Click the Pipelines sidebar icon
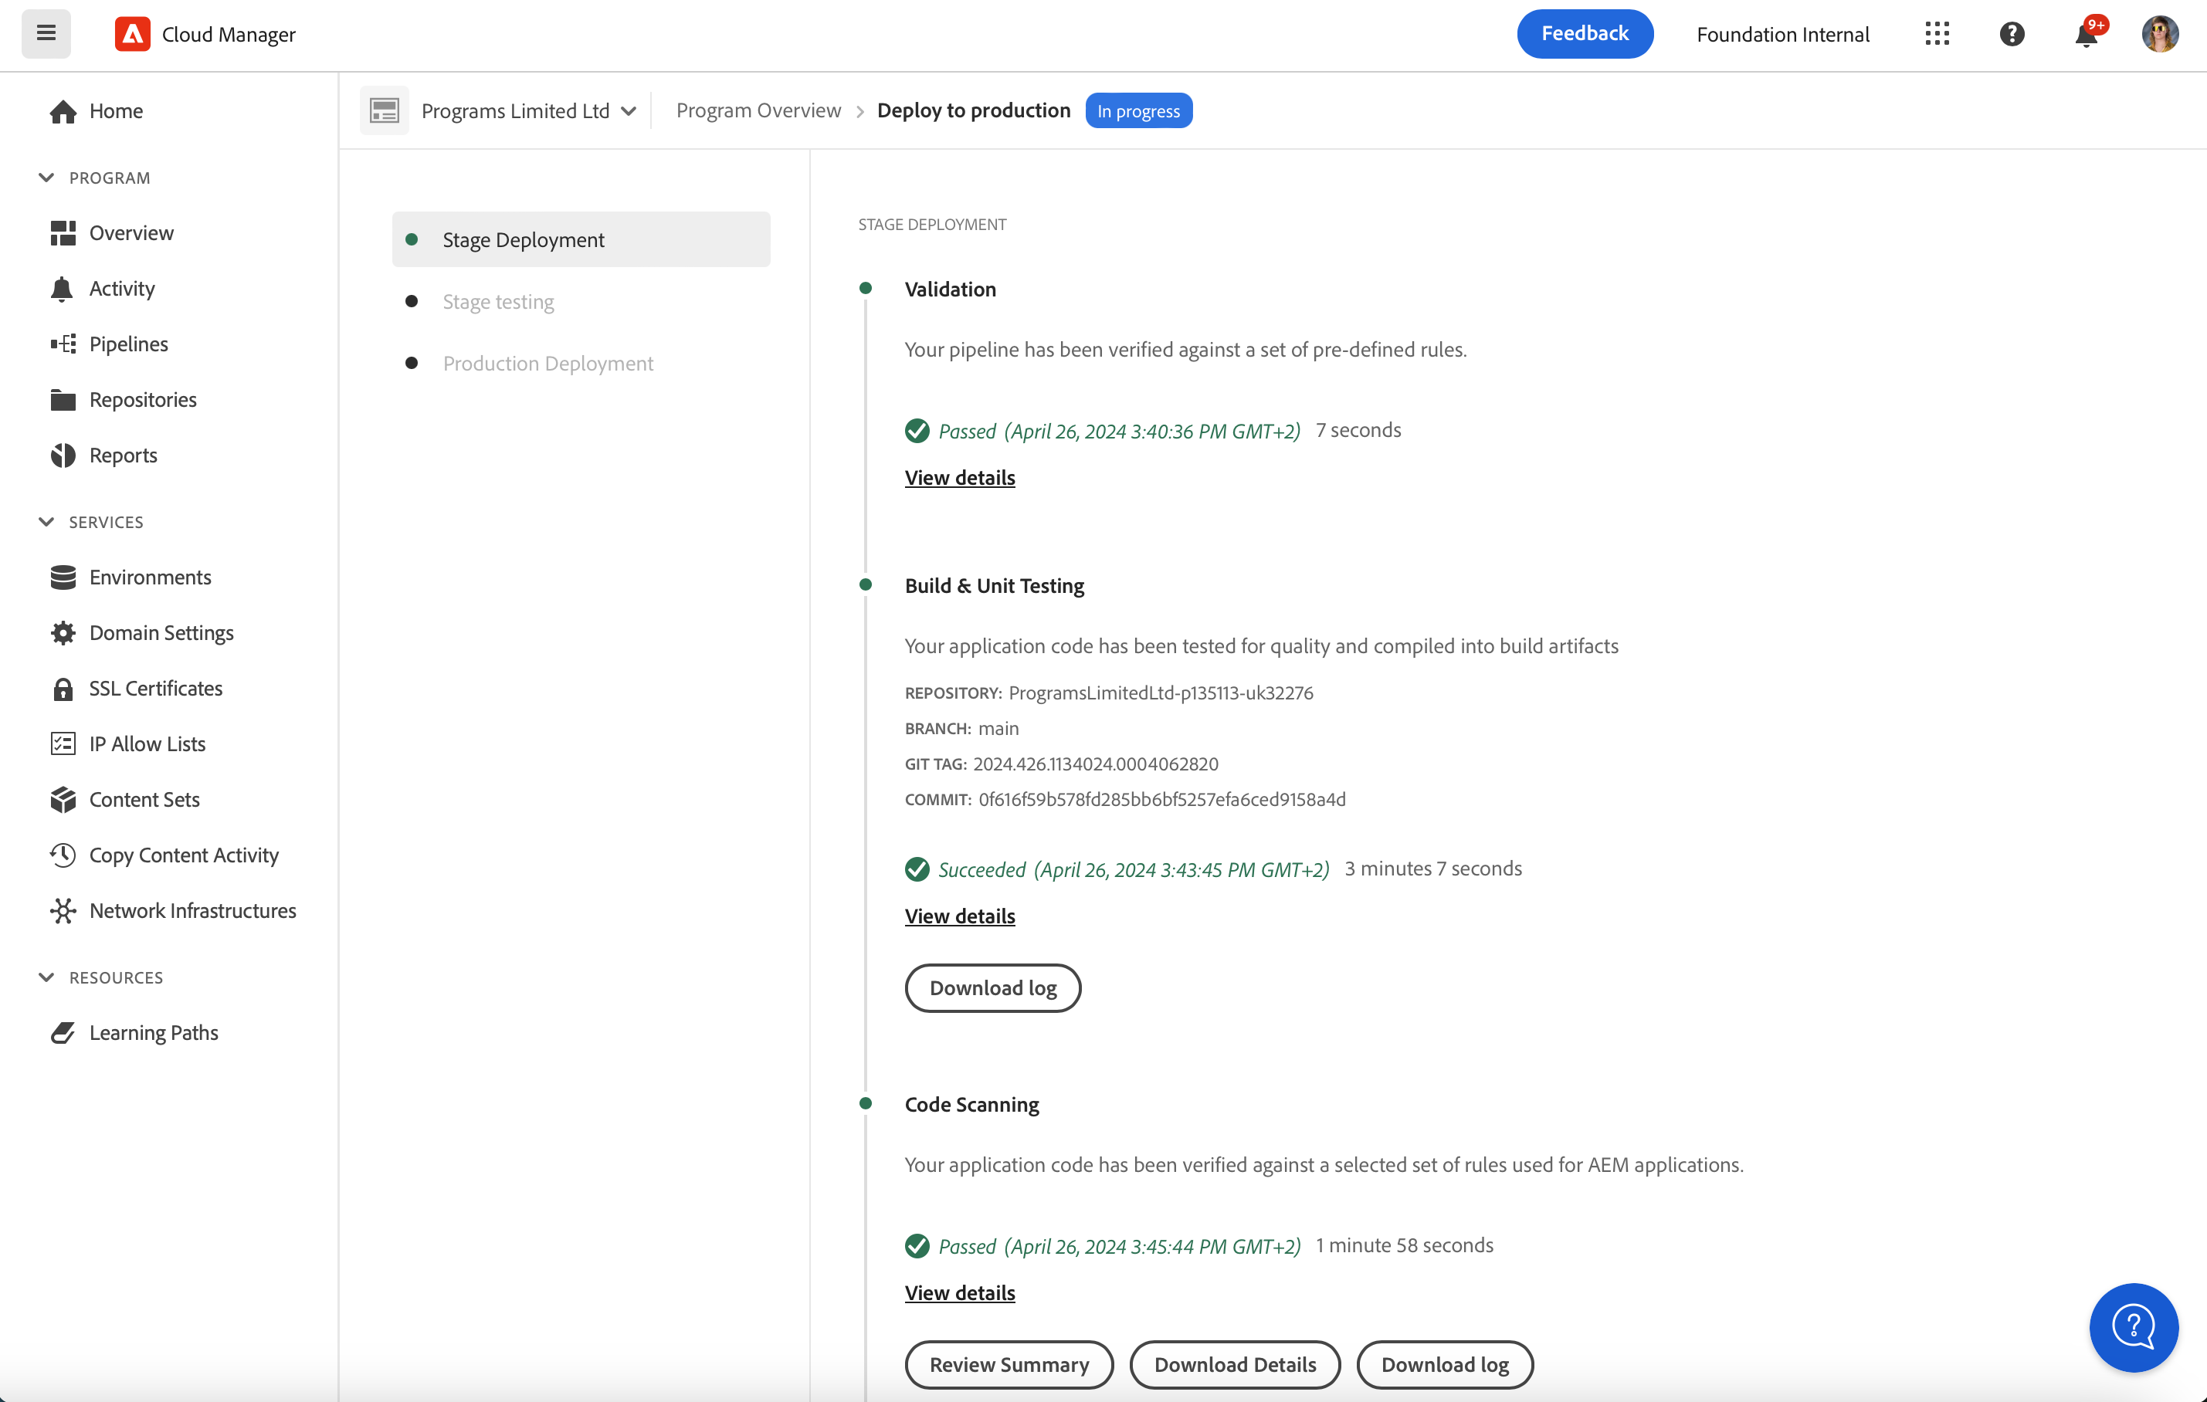 coord(63,344)
